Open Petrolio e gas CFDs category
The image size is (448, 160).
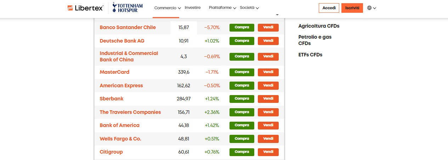[315, 40]
